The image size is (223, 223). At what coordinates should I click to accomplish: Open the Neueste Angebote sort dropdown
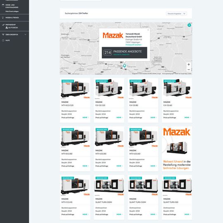[176, 14]
